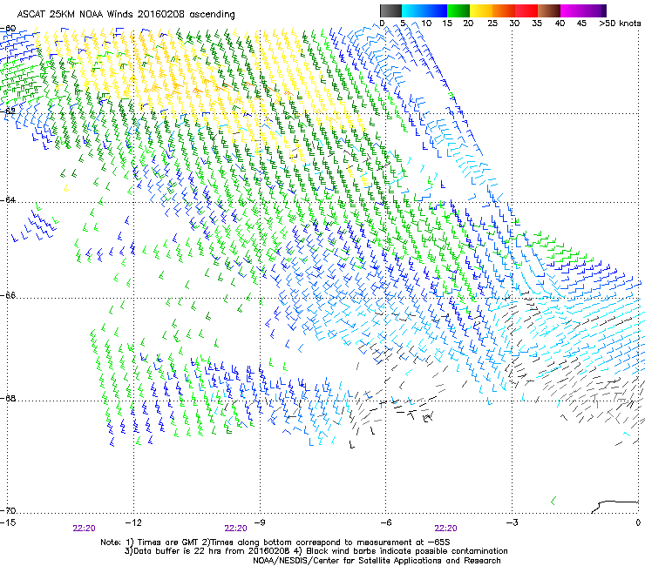Click the dark purple 45-50 knots legend segment

coord(594,10)
